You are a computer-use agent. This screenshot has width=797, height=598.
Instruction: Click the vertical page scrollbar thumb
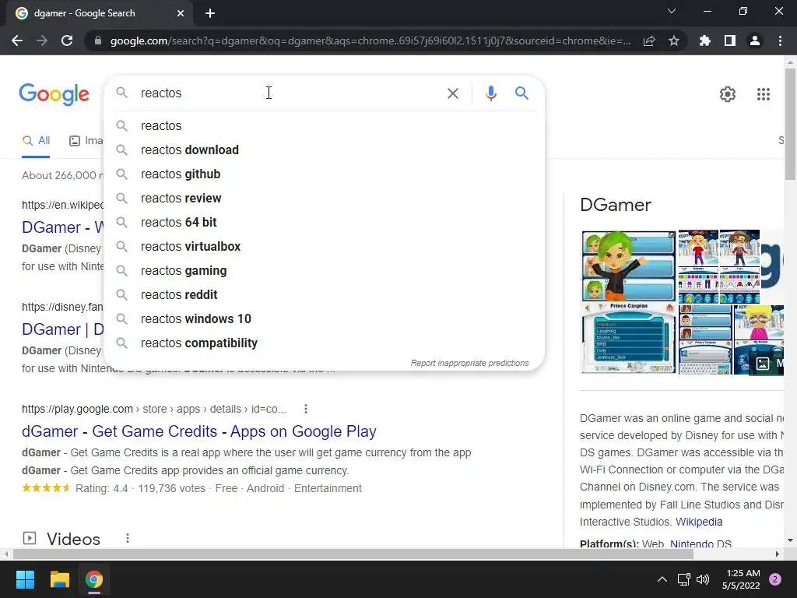coord(790,124)
